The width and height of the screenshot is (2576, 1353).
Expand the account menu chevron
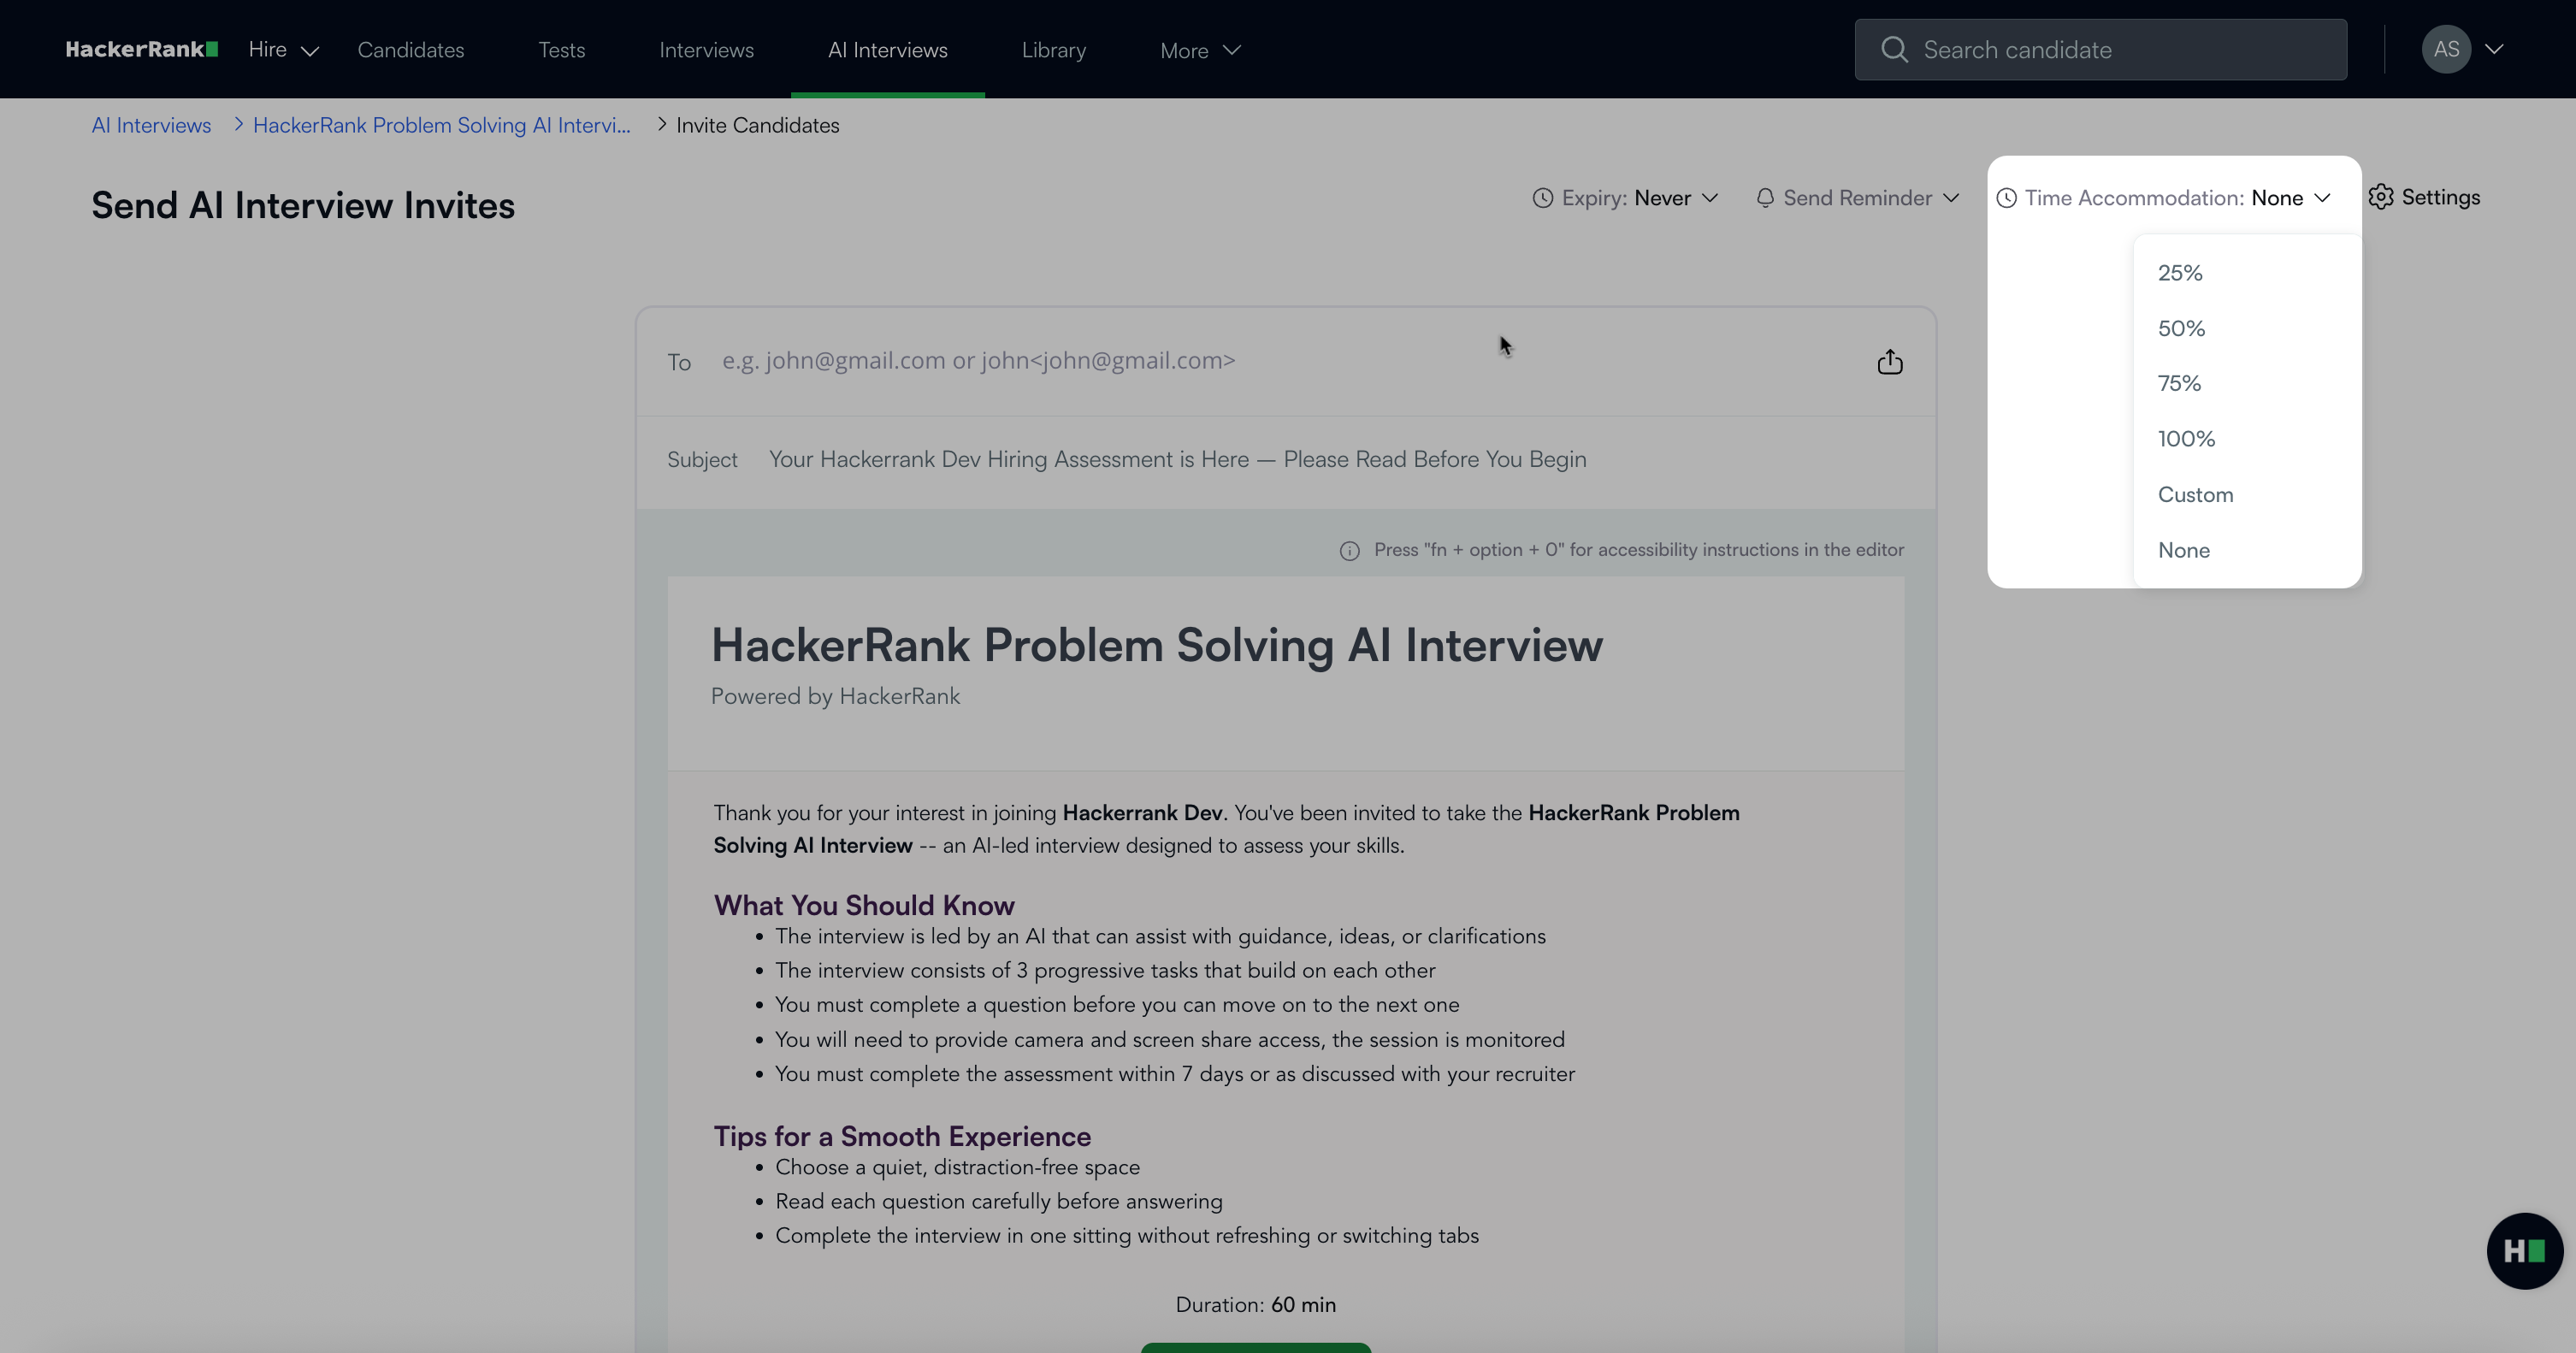[x=2494, y=49]
